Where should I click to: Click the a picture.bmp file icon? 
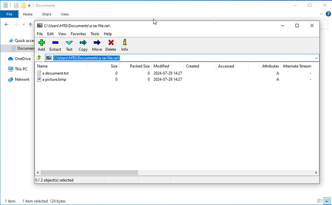39,79
